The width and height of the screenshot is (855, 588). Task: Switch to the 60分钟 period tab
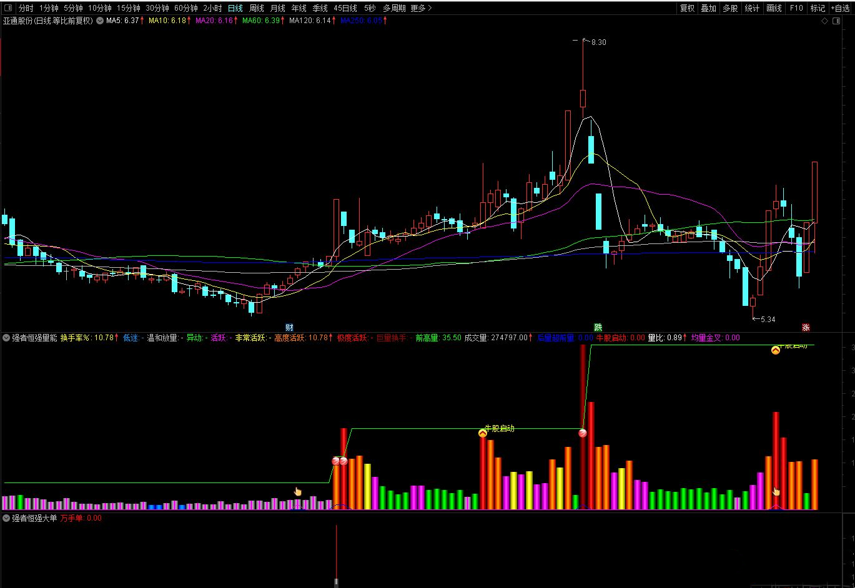click(x=185, y=8)
